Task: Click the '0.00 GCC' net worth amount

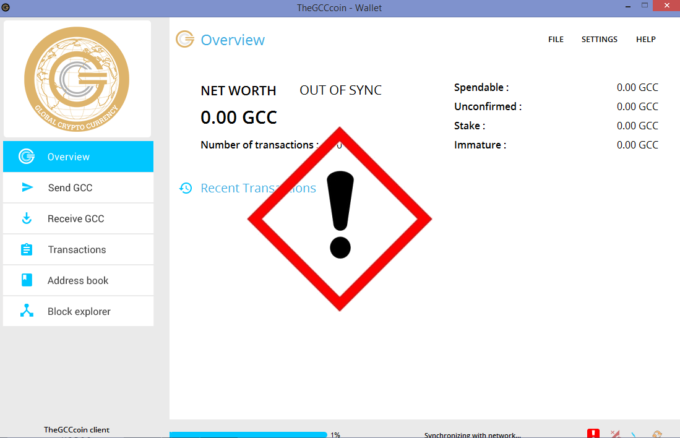Action: [238, 118]
